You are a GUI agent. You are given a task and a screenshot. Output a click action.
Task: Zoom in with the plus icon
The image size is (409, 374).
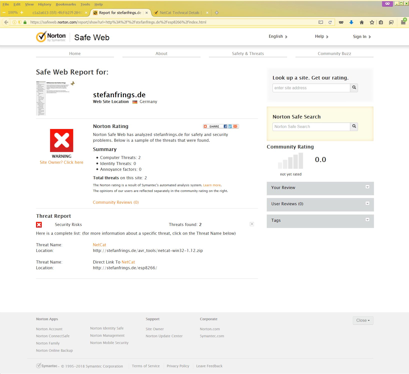tap(22, 12)
